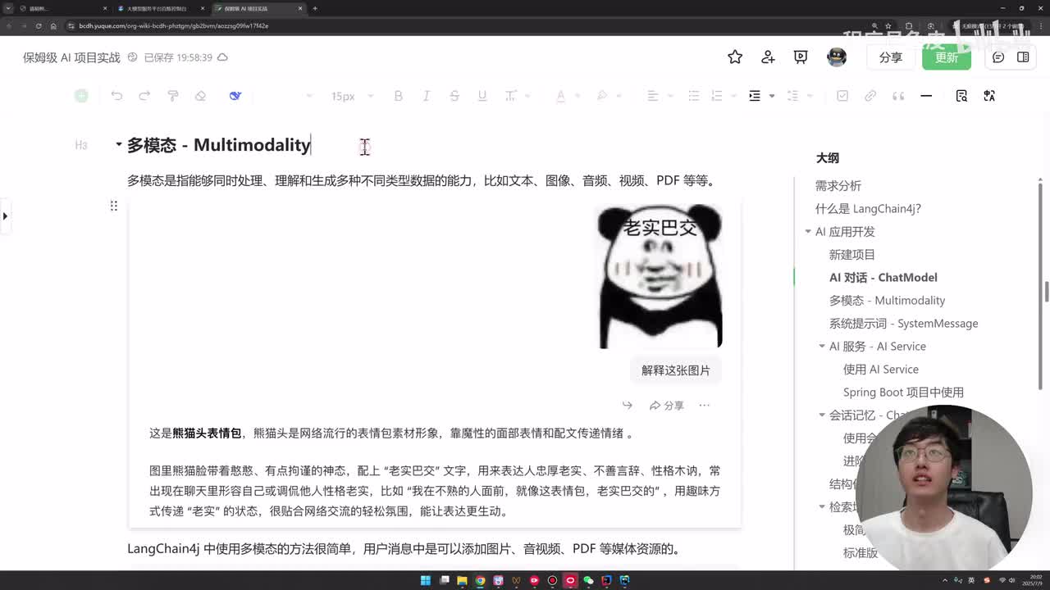The height and width of the screenshot is (590, 1050).
Task: Open the Windows Start menu
Action: point(426,580)
